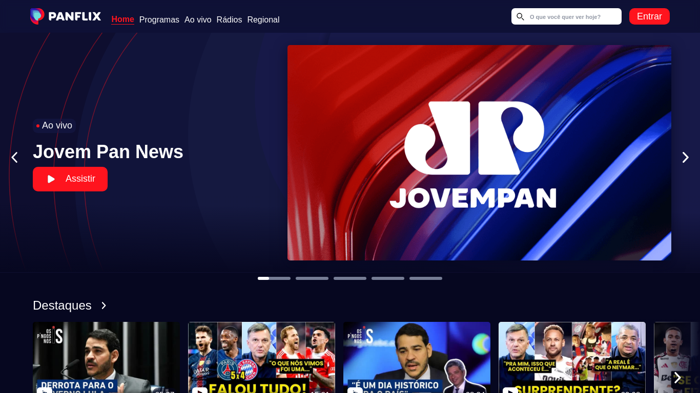Select the fourth carousel slide indicator
Viewport: 700px width, 393px height.
pyautogui.click(x=388, y=278)
